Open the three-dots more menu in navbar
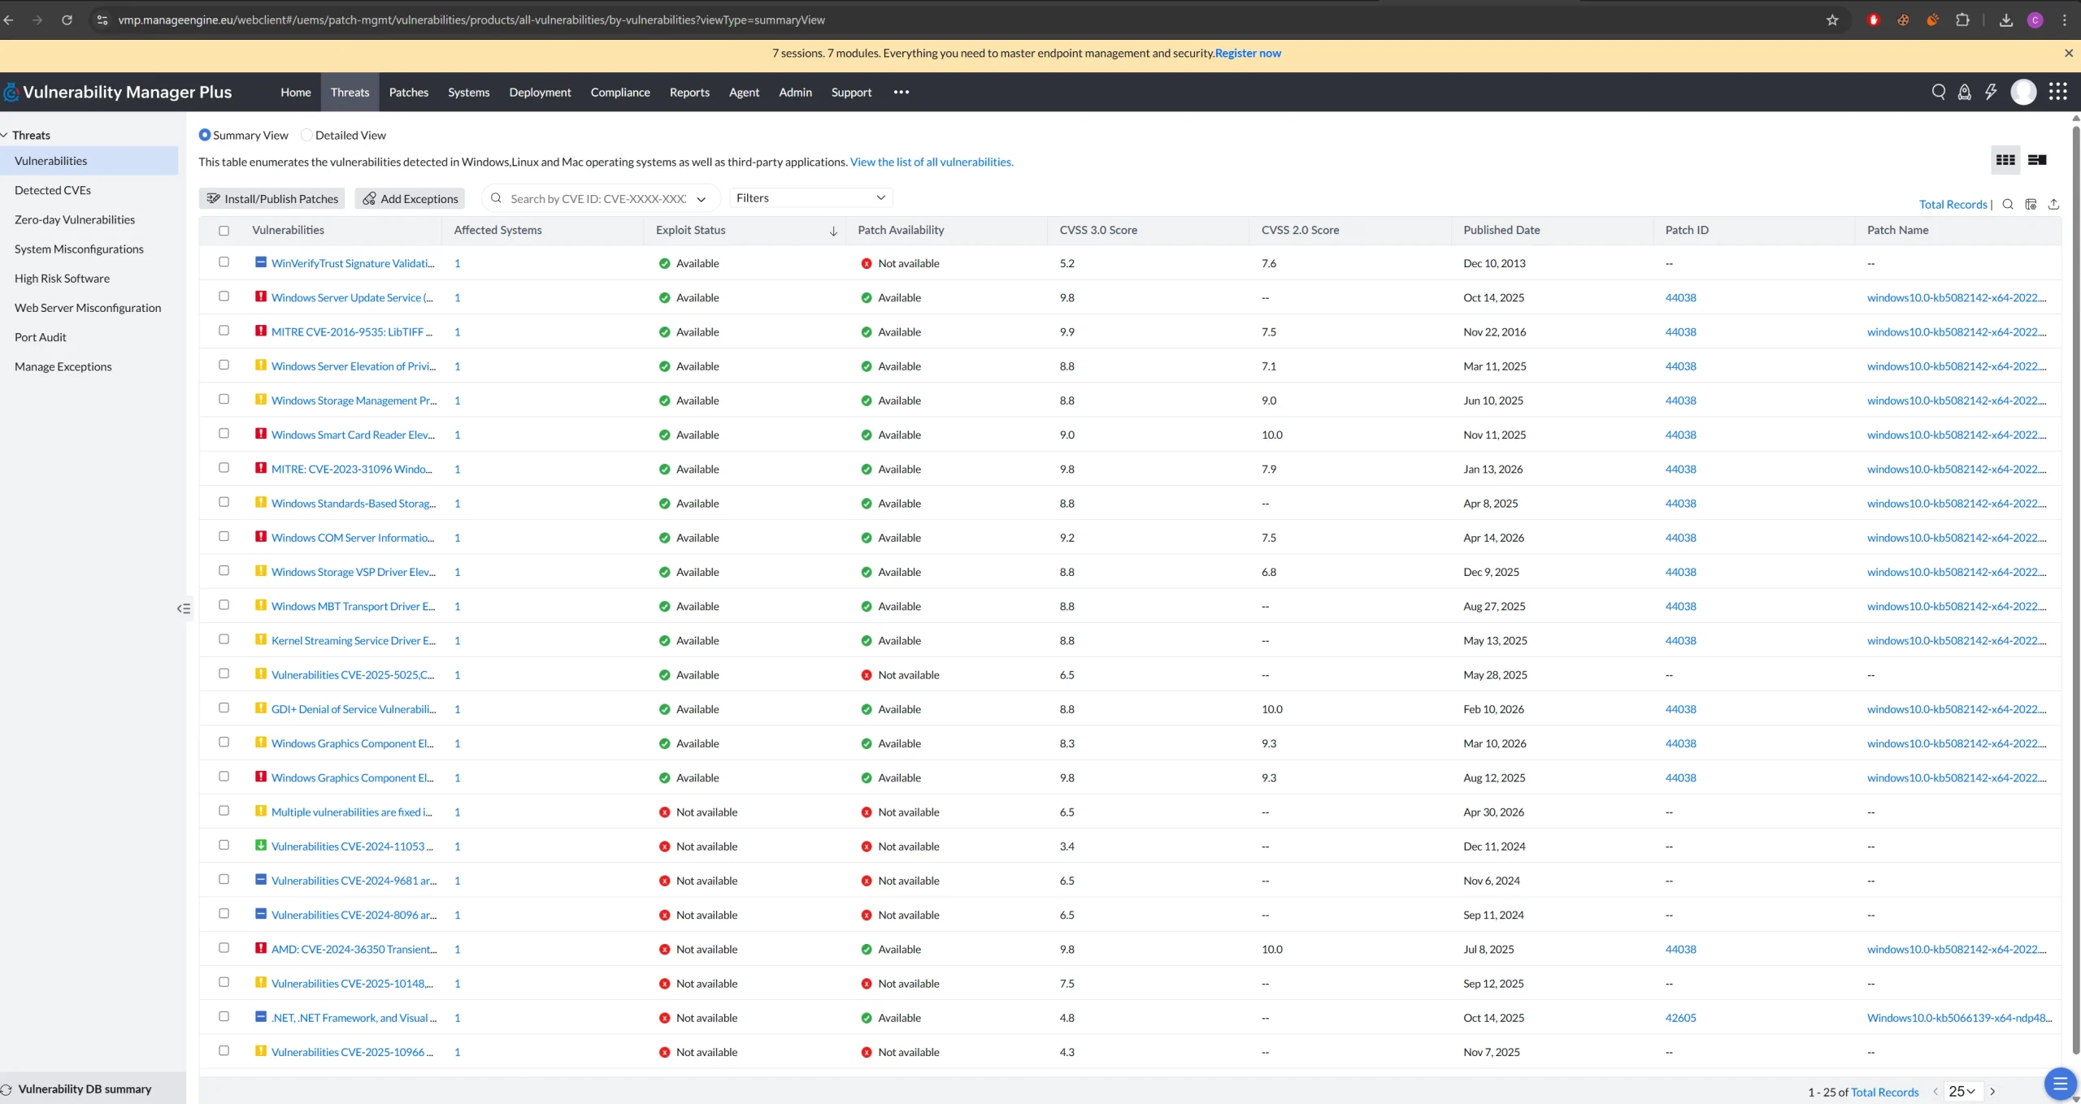 [x=901, y=92]
